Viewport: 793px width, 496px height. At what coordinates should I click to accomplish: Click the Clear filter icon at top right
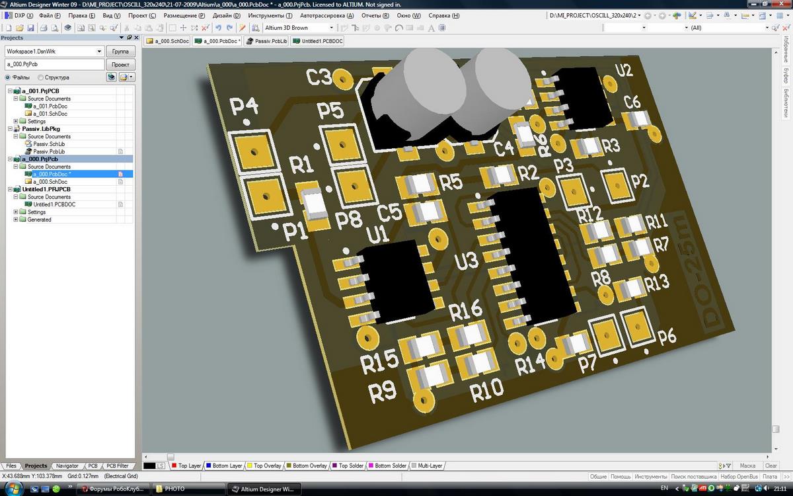pos(786,28)
